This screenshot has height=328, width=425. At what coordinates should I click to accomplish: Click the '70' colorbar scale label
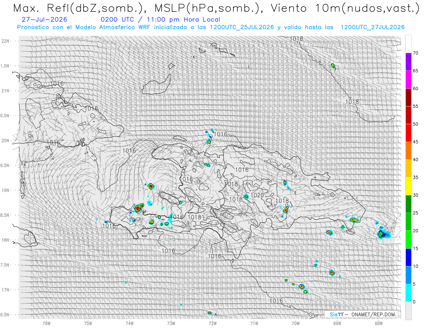[x=415, y=53]
